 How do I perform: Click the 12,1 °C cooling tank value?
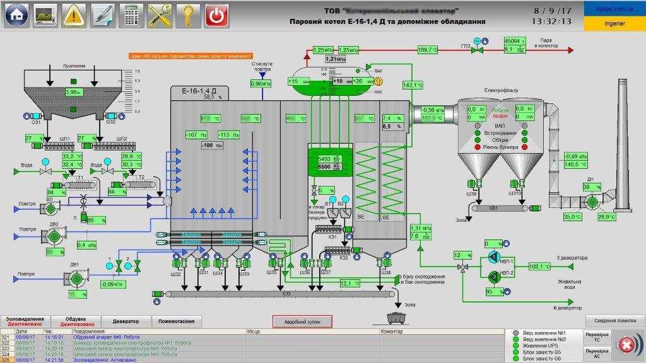tap(351, 283)
